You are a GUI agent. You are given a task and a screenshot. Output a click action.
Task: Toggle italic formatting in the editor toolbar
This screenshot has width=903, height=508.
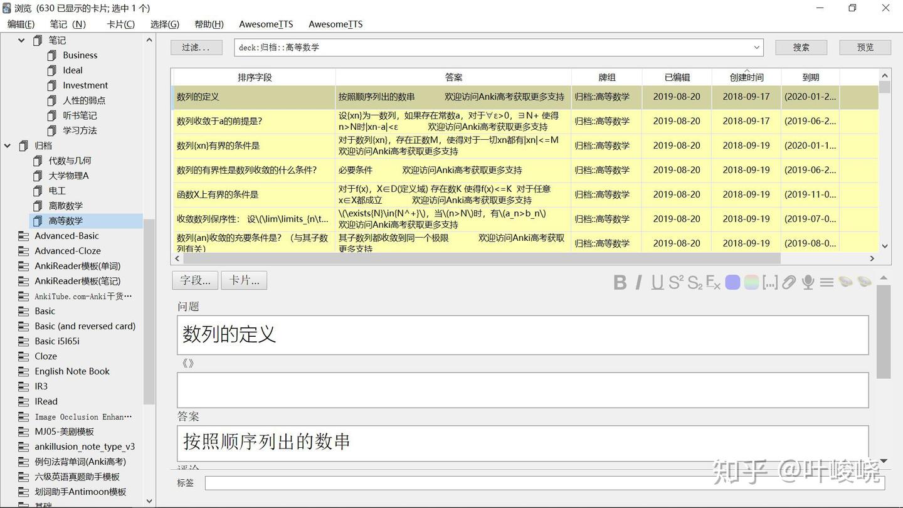click(638, 282)
